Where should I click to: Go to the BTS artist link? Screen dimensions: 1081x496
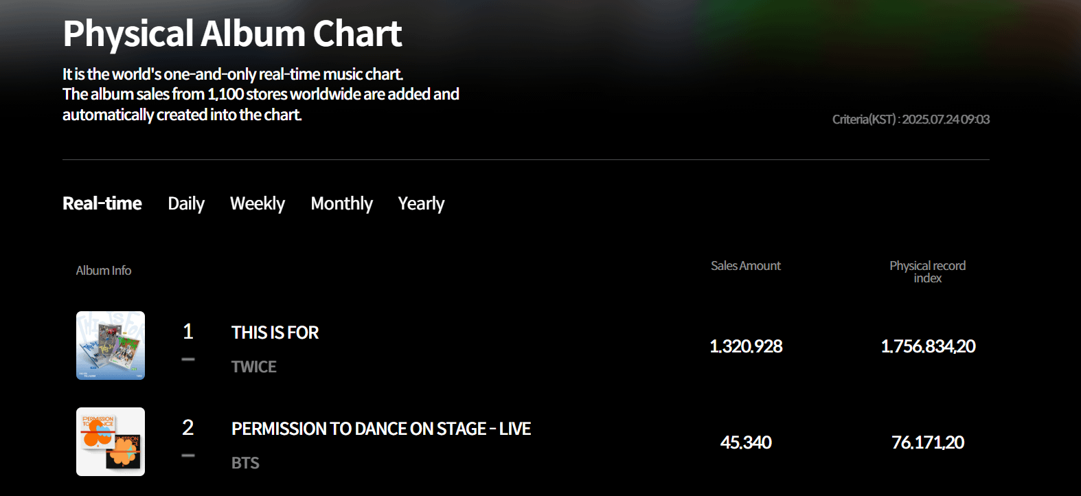(x=245, y=463)
